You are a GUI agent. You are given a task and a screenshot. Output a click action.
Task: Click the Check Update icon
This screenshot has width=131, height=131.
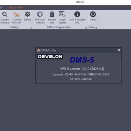[62, 14]
